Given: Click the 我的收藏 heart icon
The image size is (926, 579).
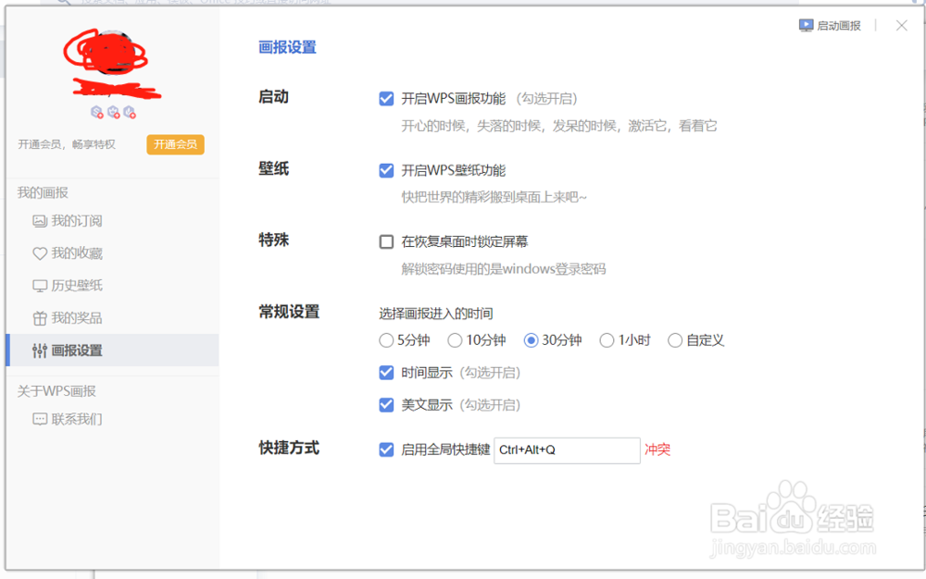Looking at the screenshot, I should (40, 253).
